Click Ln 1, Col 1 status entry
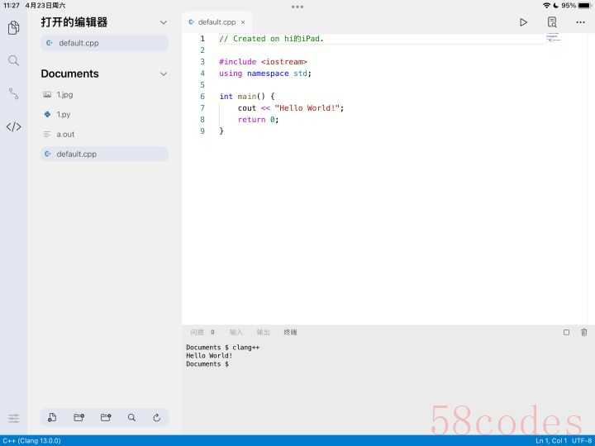This screenshot has height=446, width=595. (x=551, y=441)
